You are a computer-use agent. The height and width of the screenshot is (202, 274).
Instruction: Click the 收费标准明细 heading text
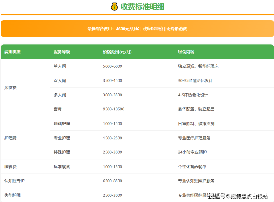pos(142,7)
